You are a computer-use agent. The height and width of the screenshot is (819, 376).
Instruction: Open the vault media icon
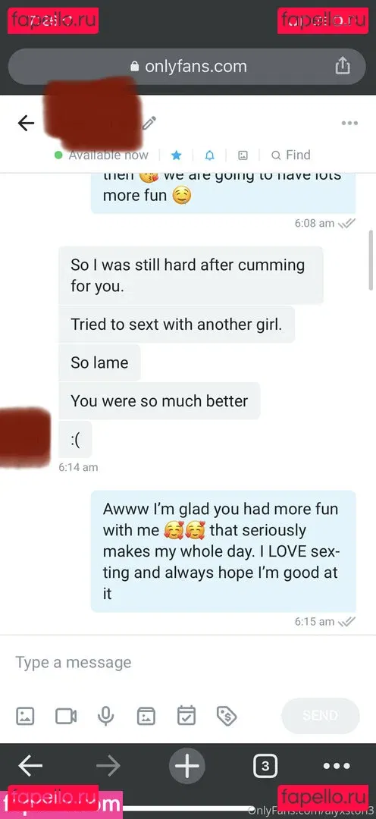click(146, 716)
